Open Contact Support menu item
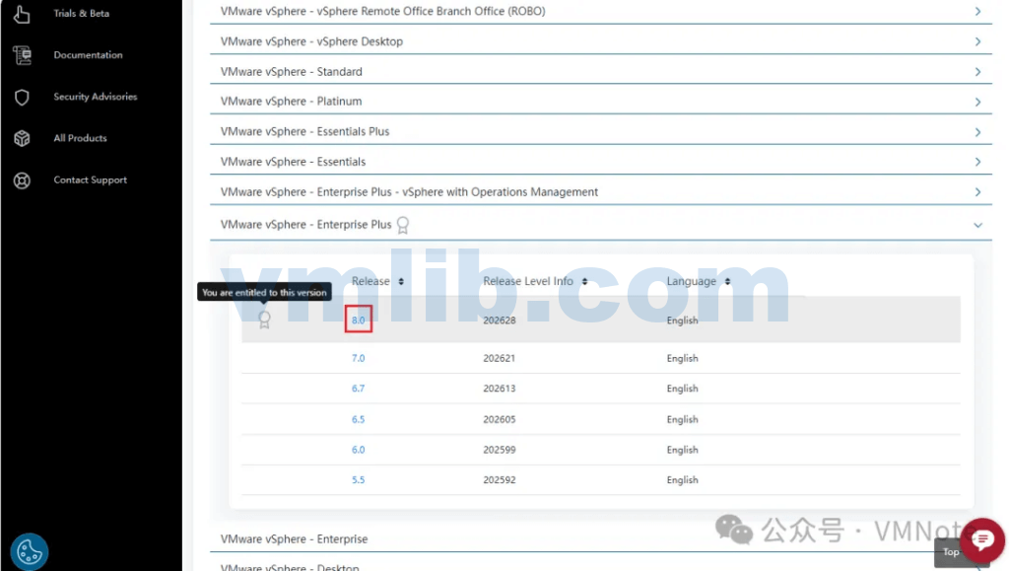 [x=90, y=180]
